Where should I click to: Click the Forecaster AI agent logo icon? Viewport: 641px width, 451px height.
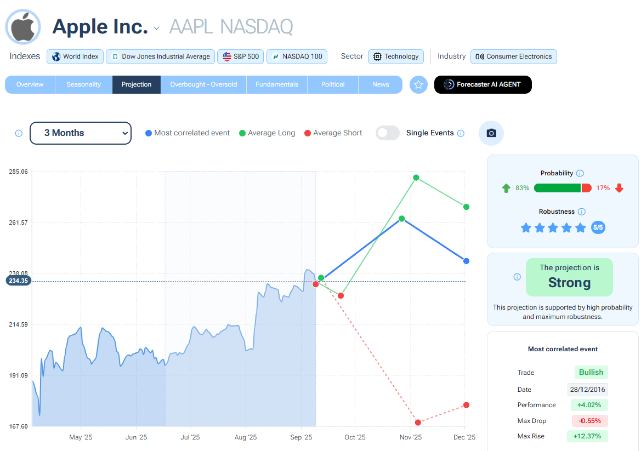pyautogui.click(x=449, y=84)
